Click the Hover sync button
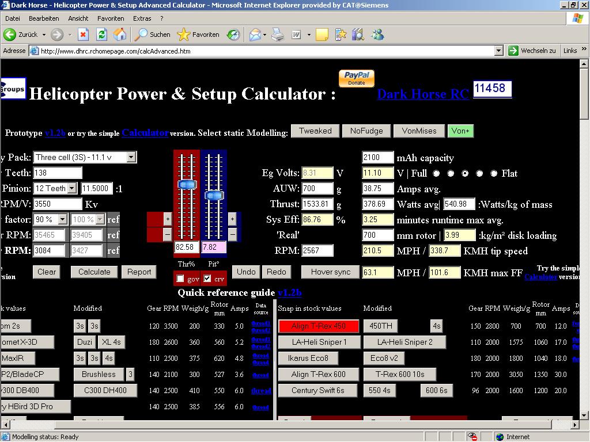 coord(331,272)
